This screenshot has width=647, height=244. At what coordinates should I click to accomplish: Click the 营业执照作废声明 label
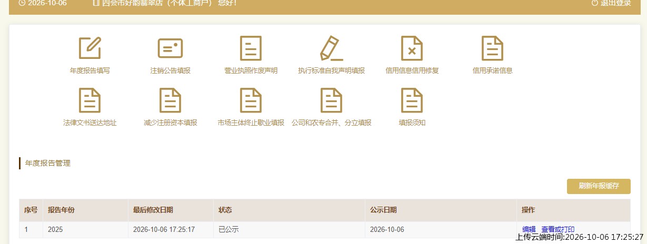(x=251, y=70)
